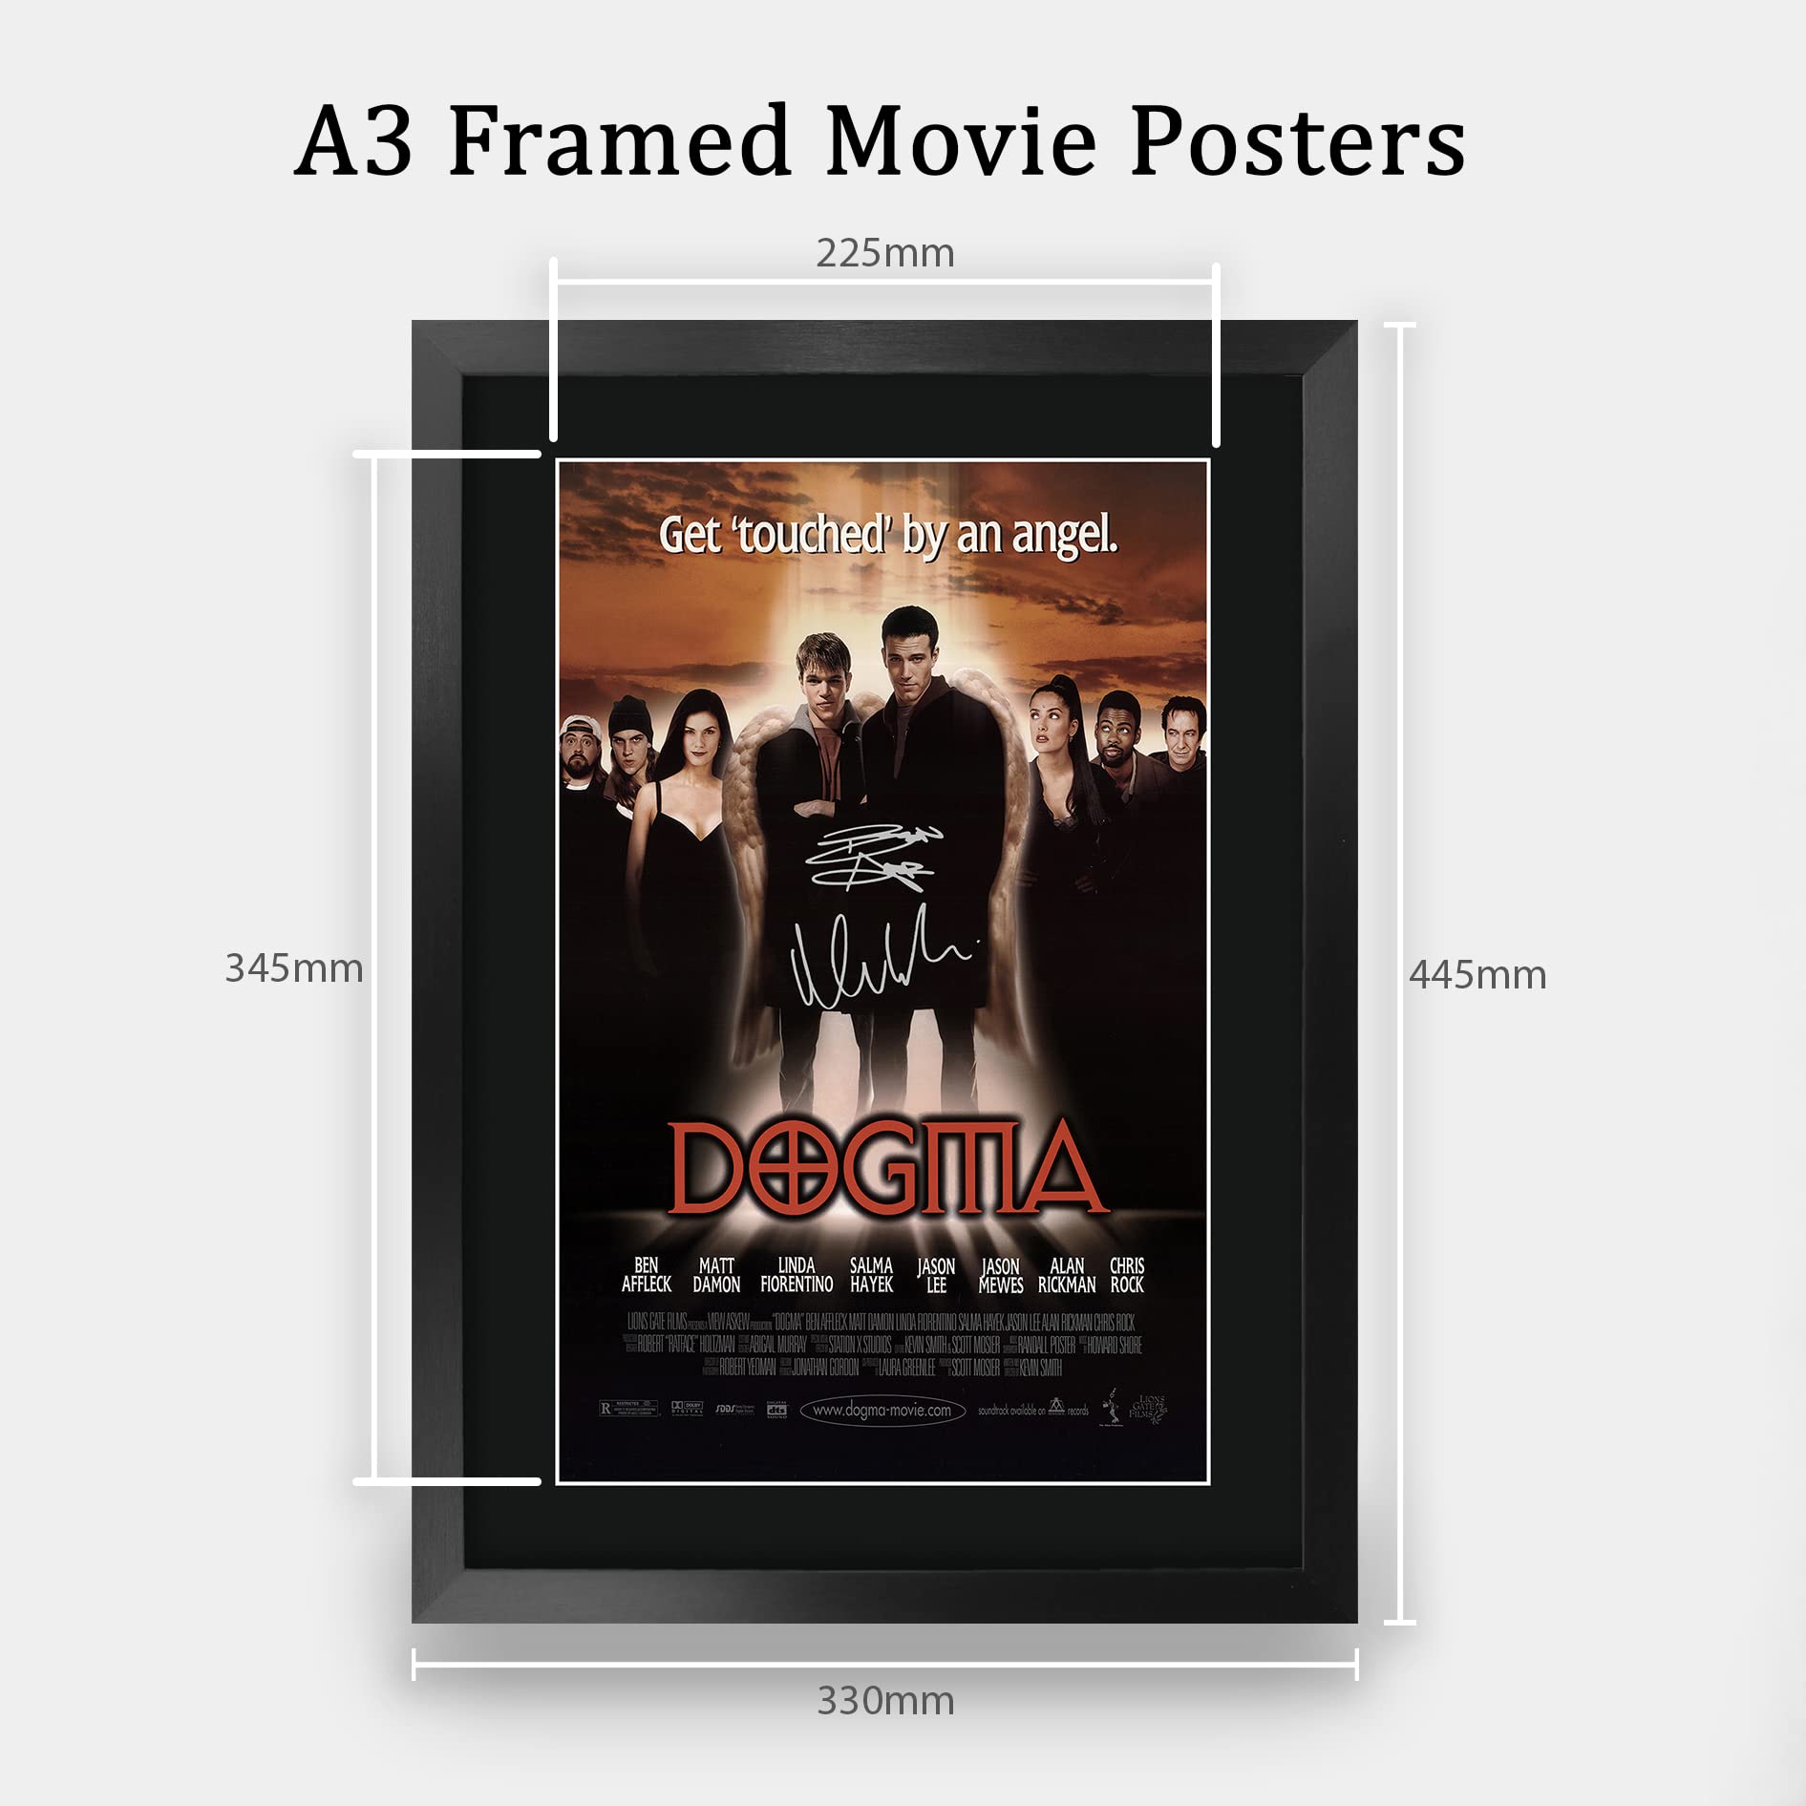Select the 345mm height label
The height and width of the screenshot is (1806, 1806).
pyautogui.click(x=294, y=968)
